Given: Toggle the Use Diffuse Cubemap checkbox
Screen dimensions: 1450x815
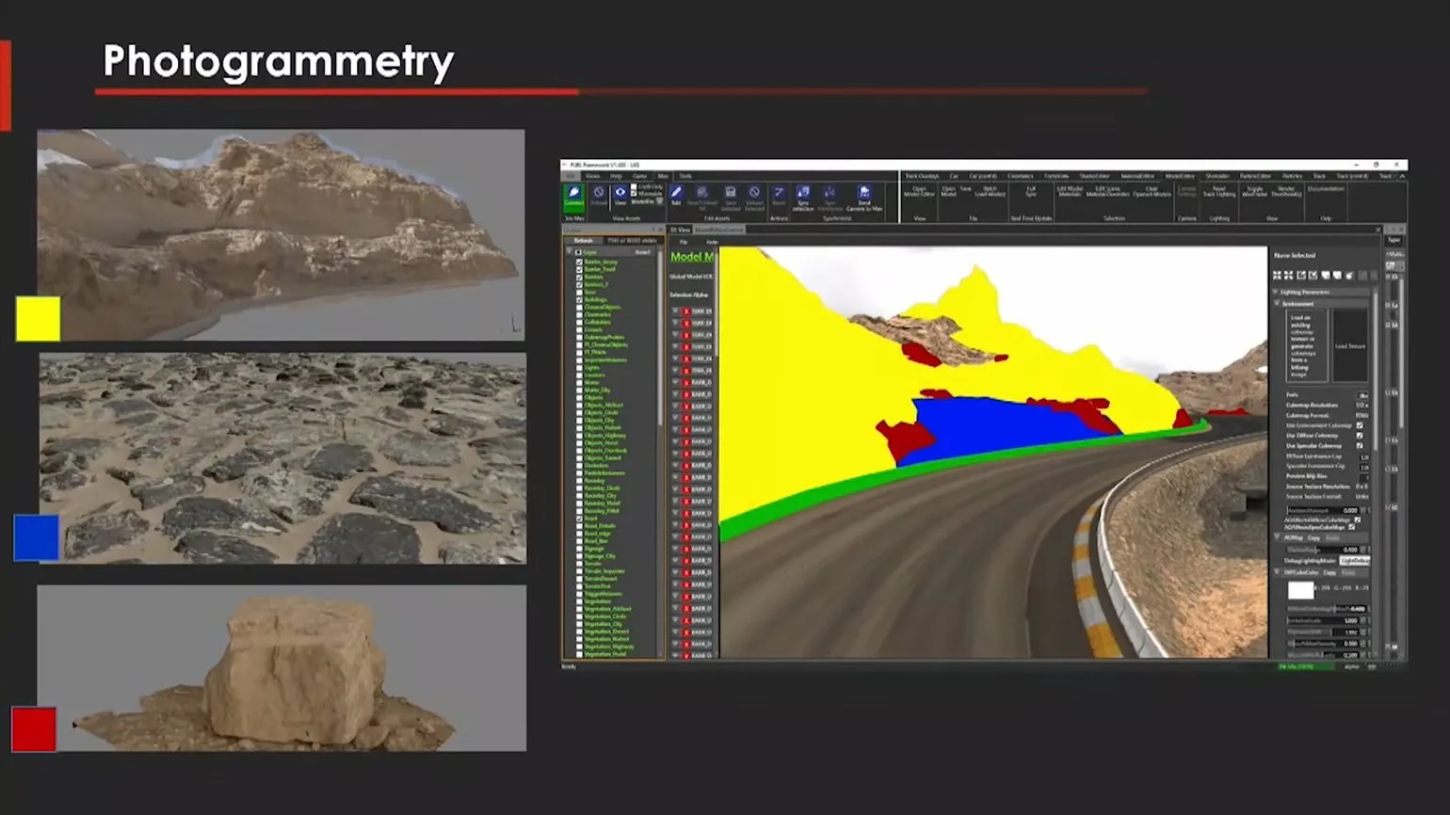Looking at the screenshot, I should pos(1360,436).
